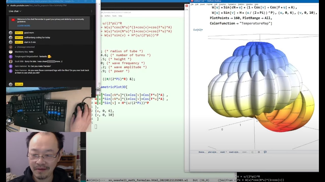Click Sam Hammer avatar on fractals message
Viewport: 325px width, 182px height.
pyautogui.click(x=11, y=66)
